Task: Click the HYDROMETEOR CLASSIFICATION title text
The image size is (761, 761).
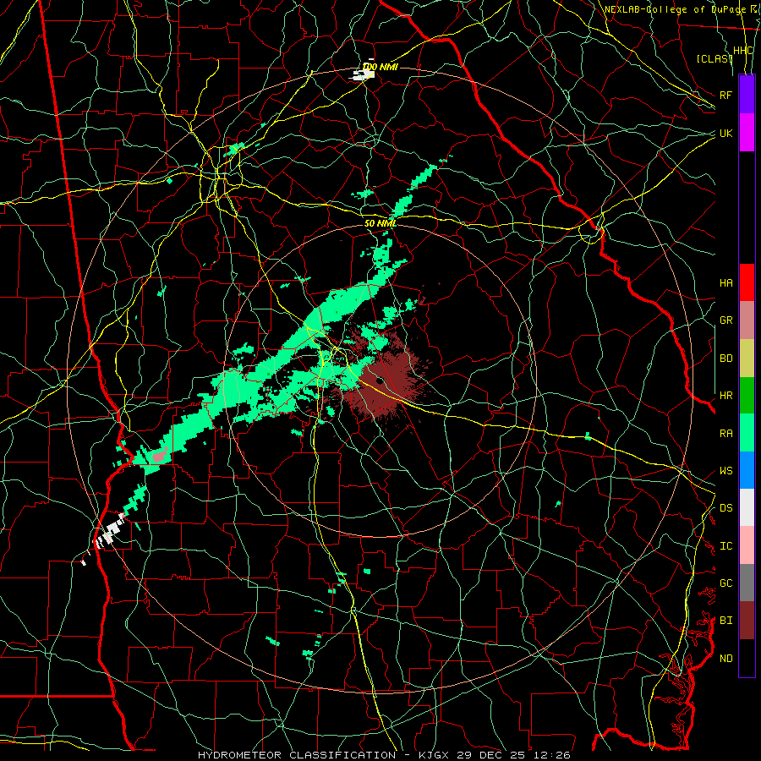Action: pos(297,755)
